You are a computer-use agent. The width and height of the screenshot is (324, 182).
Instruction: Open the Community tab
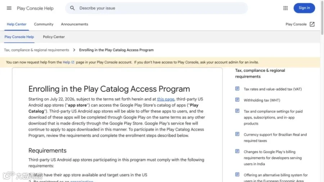(44, 24)
